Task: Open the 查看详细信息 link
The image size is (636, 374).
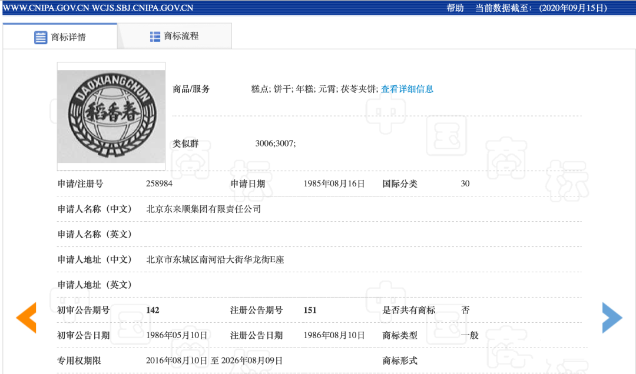Action: click(x=407, y=89)
